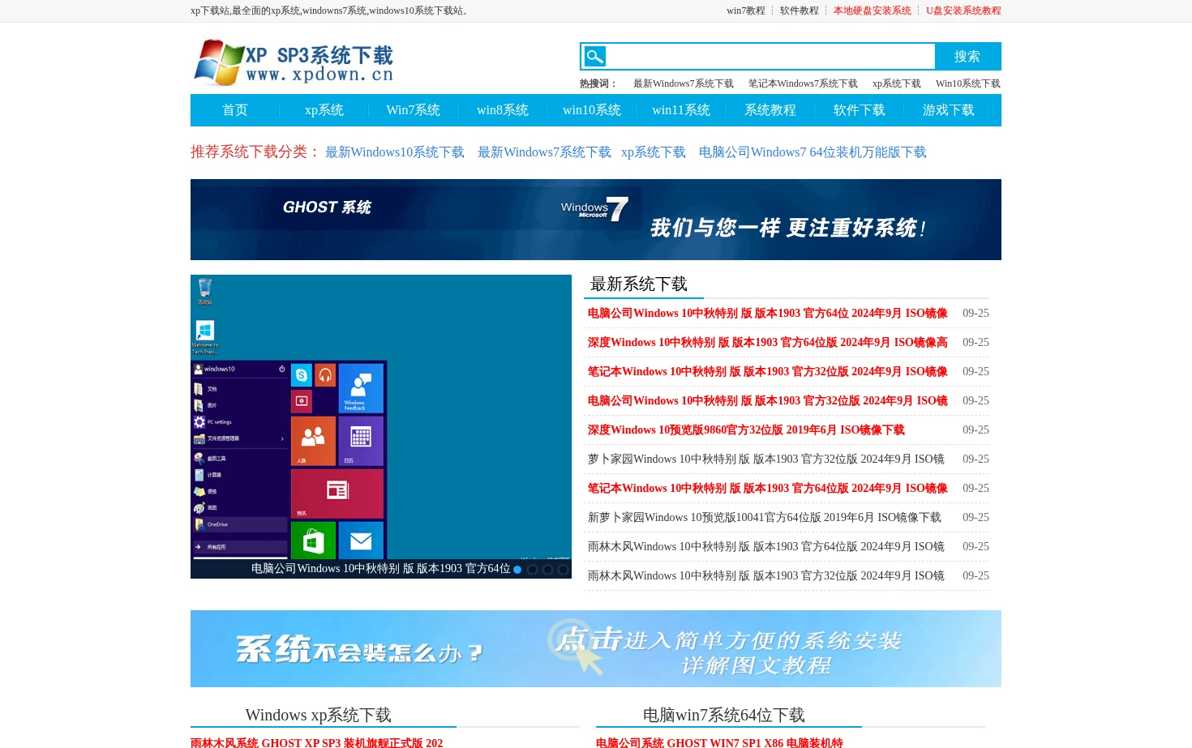Viewport: 1192px width, 748px height.
Task: Select the first carousel dot indicator
Action: (517, 570)
